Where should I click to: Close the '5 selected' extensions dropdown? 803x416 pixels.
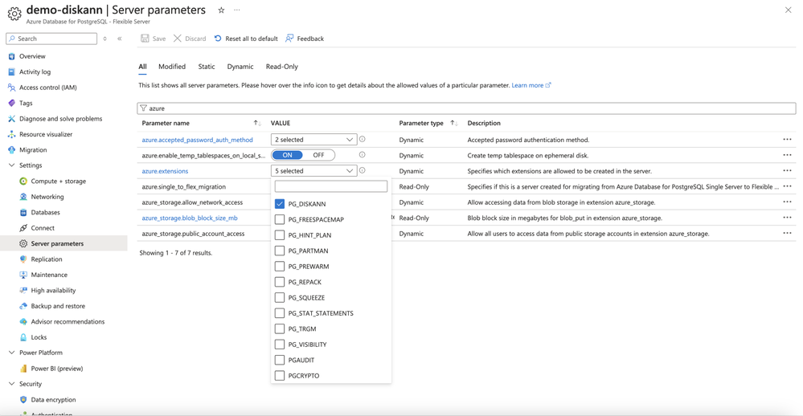point(313,171)
